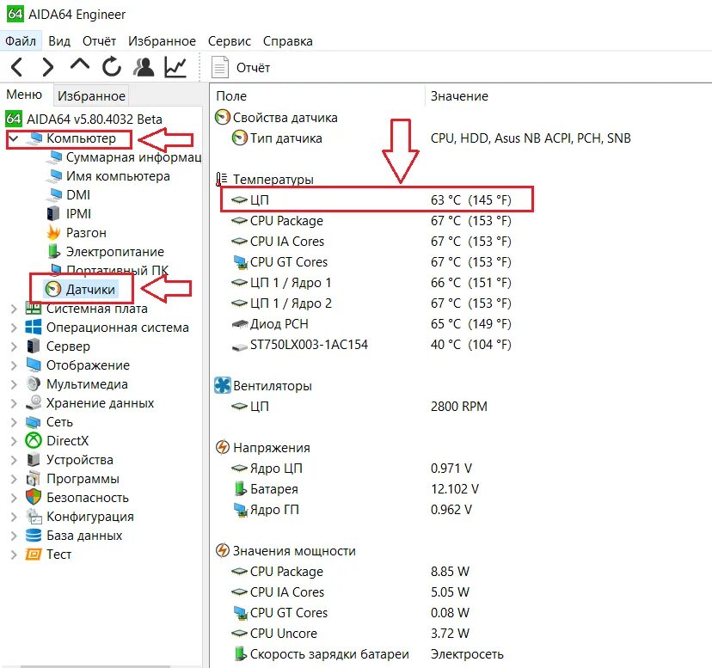Click the Windows logo icon for Операционная система
This screenshot has width=712, height=668.
34,328
